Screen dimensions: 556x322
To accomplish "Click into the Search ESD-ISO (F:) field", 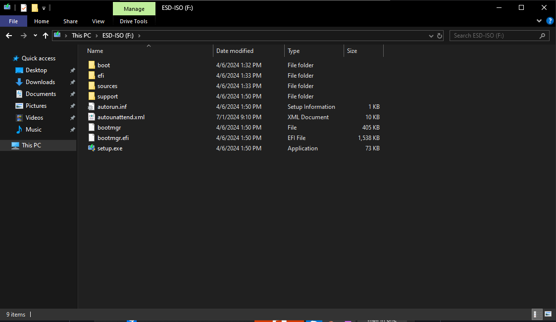I will pos(495,36).
